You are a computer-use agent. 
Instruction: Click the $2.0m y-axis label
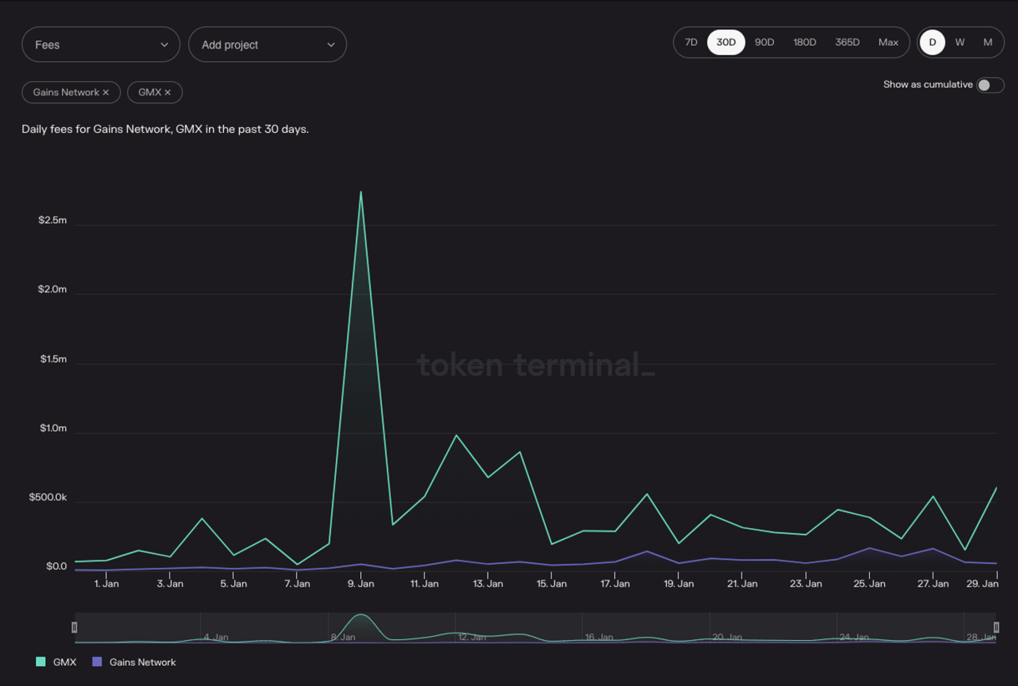point(53,289)
